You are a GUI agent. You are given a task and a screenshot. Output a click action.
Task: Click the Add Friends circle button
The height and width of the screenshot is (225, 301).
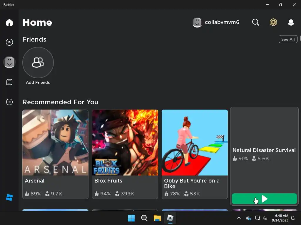(x=38, y=63)
